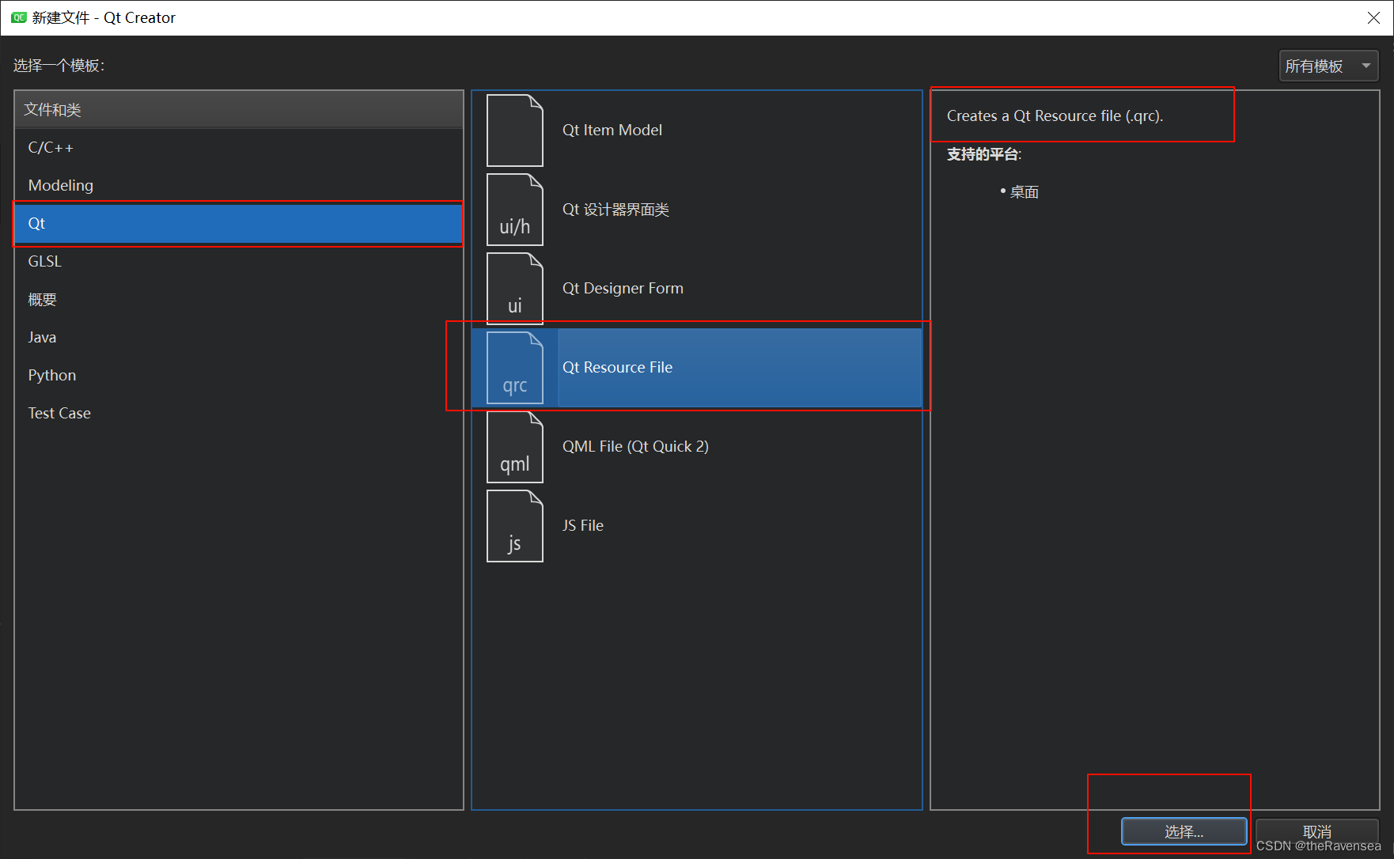The height and width of the screenshot is (859, 1394).
Task: Select the Test Case category
Action: 238,413
